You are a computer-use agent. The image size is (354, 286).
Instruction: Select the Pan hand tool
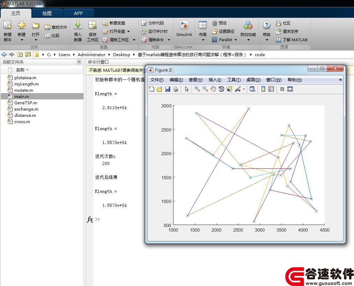213,89
